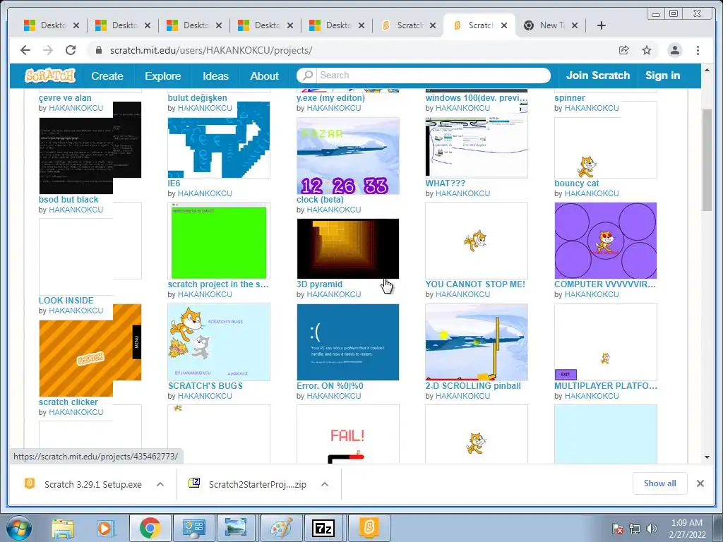The width and height of the screenshot is (723, 542).
Task: Click Show all downloads button
Action: click(x=660, y=483)
